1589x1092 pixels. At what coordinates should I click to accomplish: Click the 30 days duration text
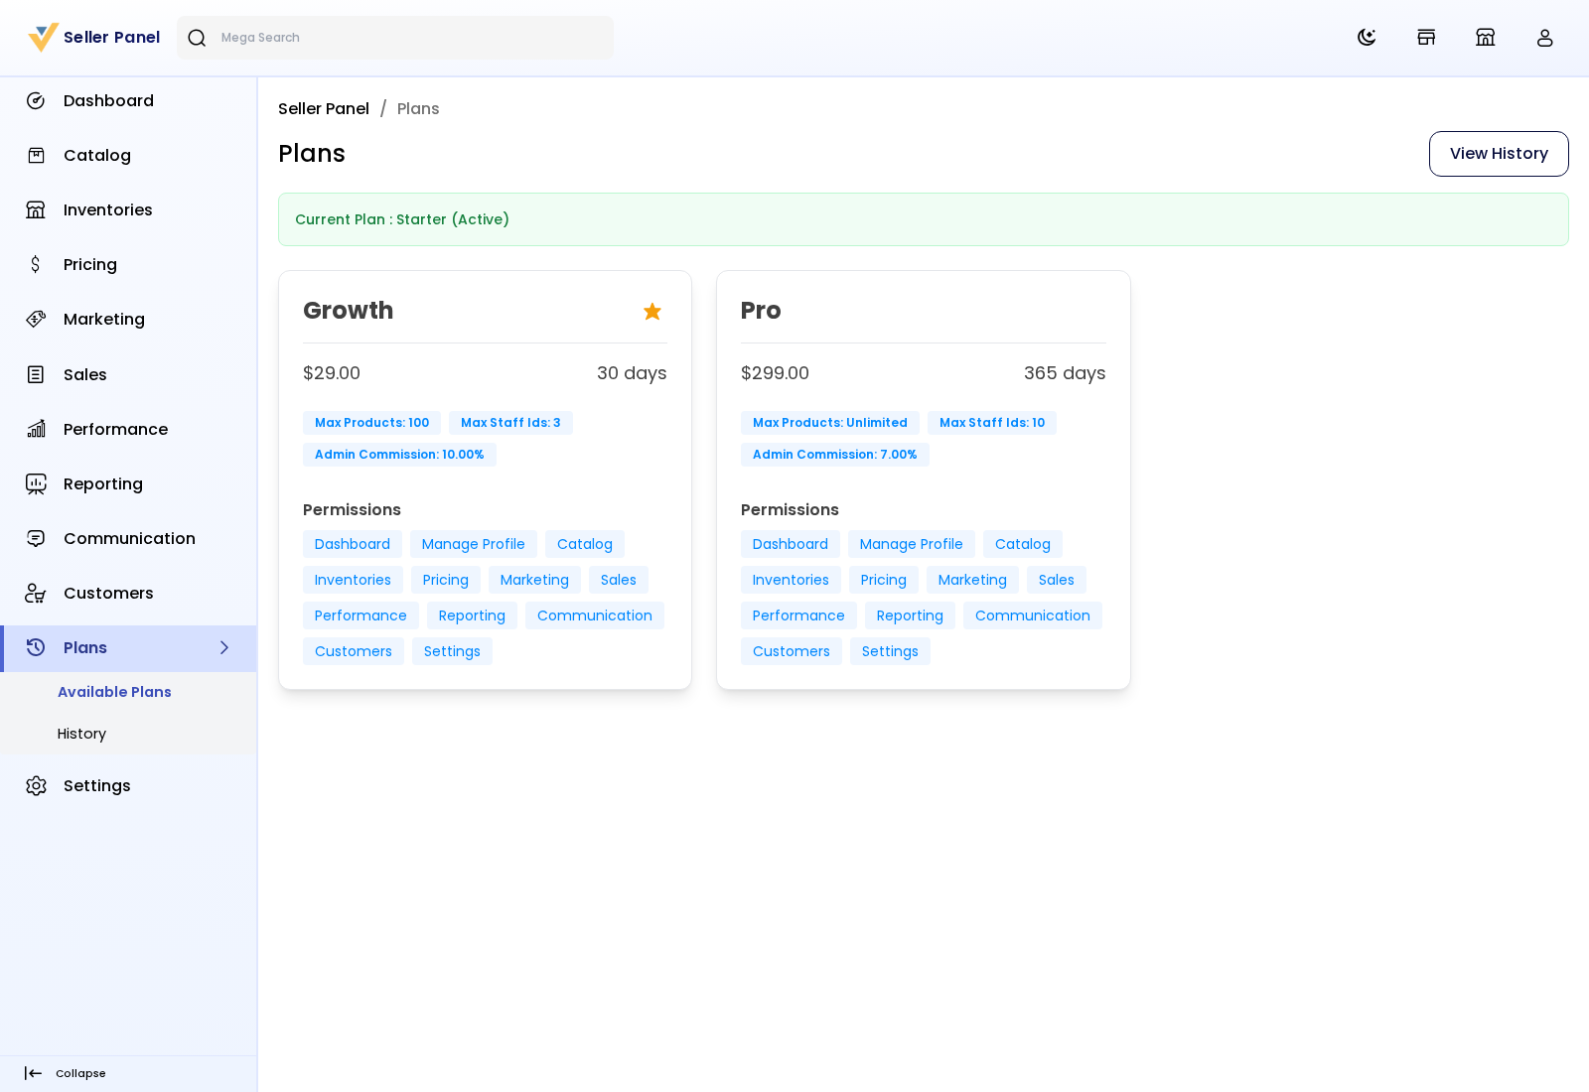[x=632, y=373]
